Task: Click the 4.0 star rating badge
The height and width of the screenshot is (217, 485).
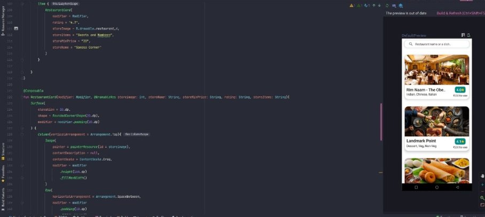Action: click(460, 90)
